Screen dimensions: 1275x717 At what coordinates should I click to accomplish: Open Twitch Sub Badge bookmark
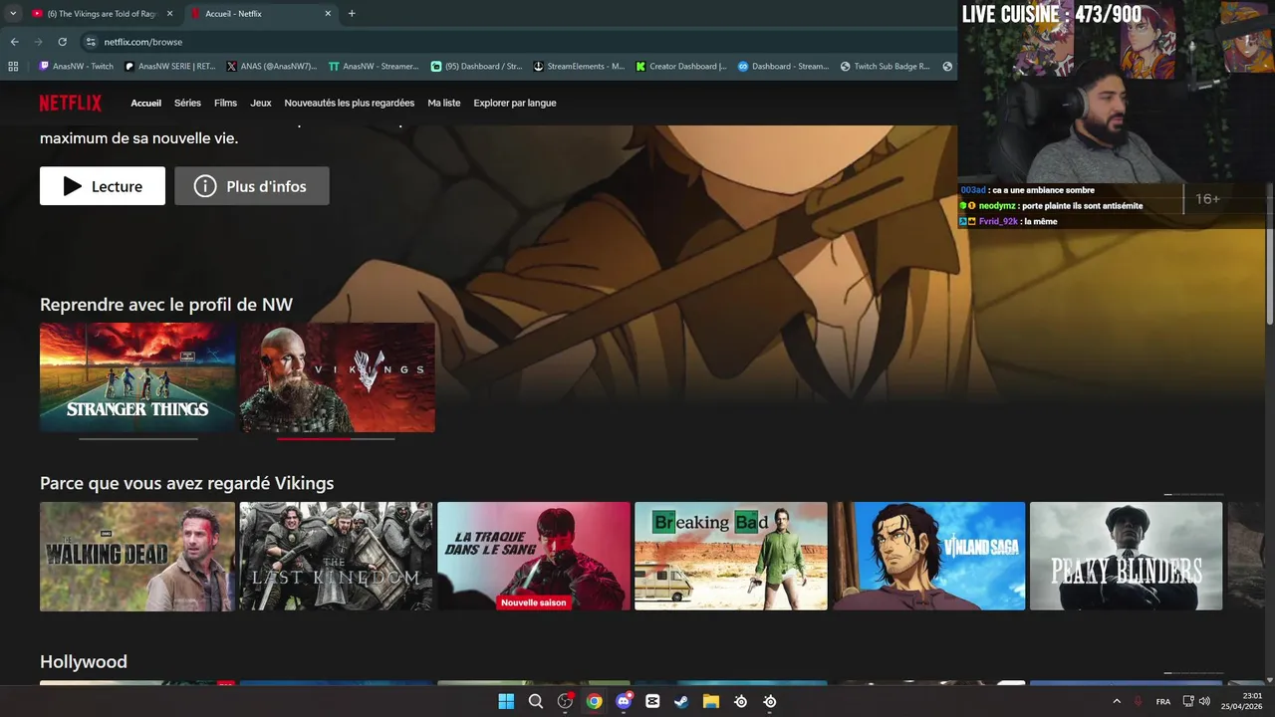[x=885, y=67]
